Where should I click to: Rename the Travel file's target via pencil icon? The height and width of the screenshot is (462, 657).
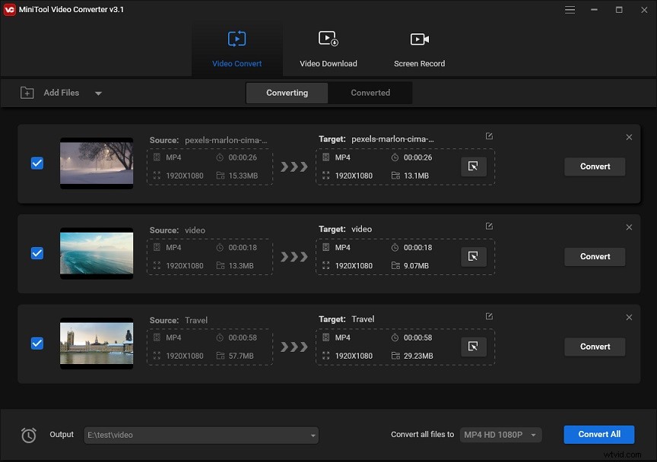pyautogui.click(x=487, y=315)
